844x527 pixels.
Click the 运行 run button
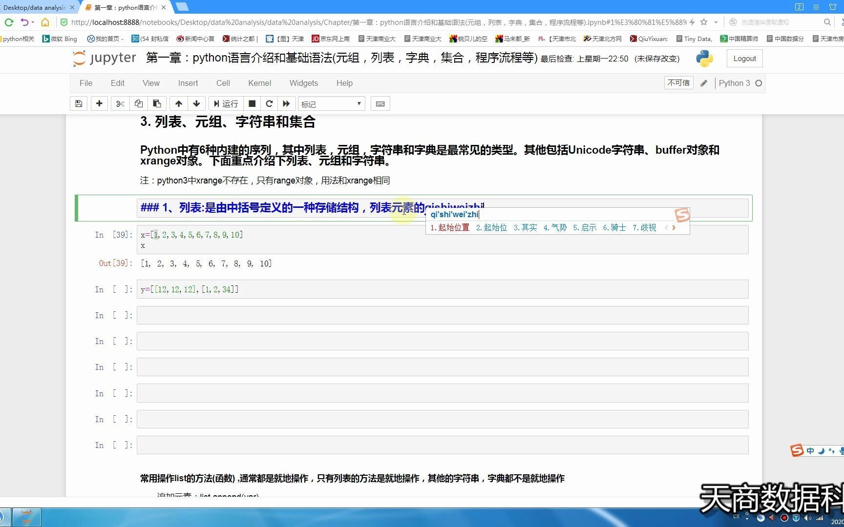pos(226,103)
